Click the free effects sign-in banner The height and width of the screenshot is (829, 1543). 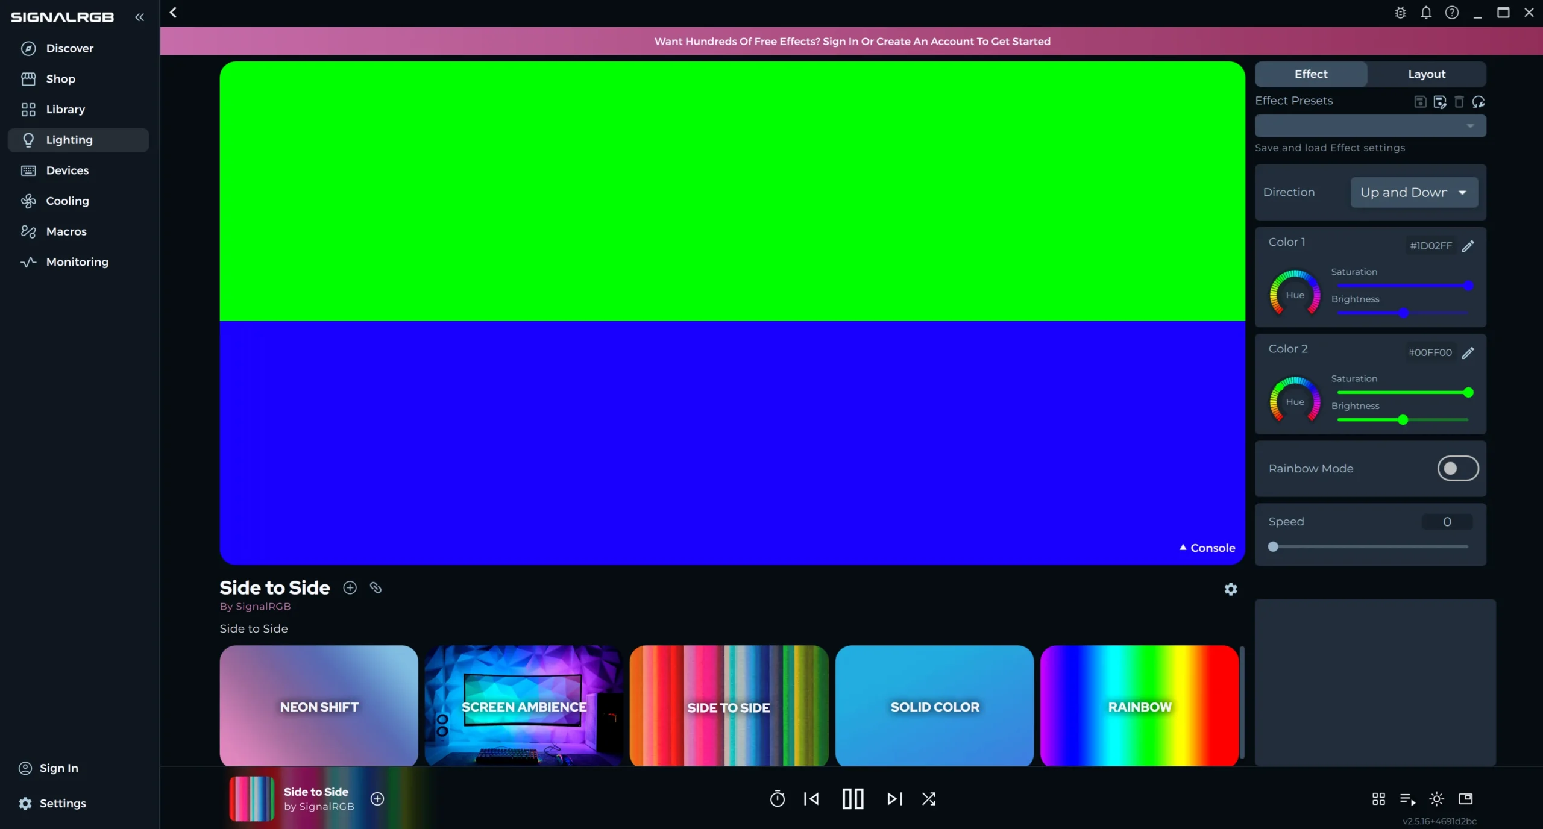[x=852, y=41]
